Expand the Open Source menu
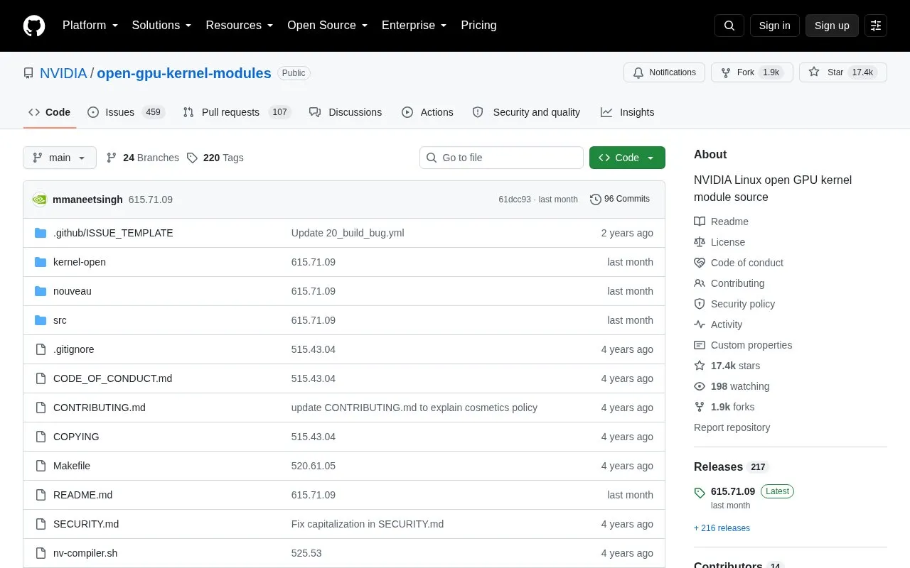Image resolution: width=910 pixels, height=568 pixels. tap(328, 26)
